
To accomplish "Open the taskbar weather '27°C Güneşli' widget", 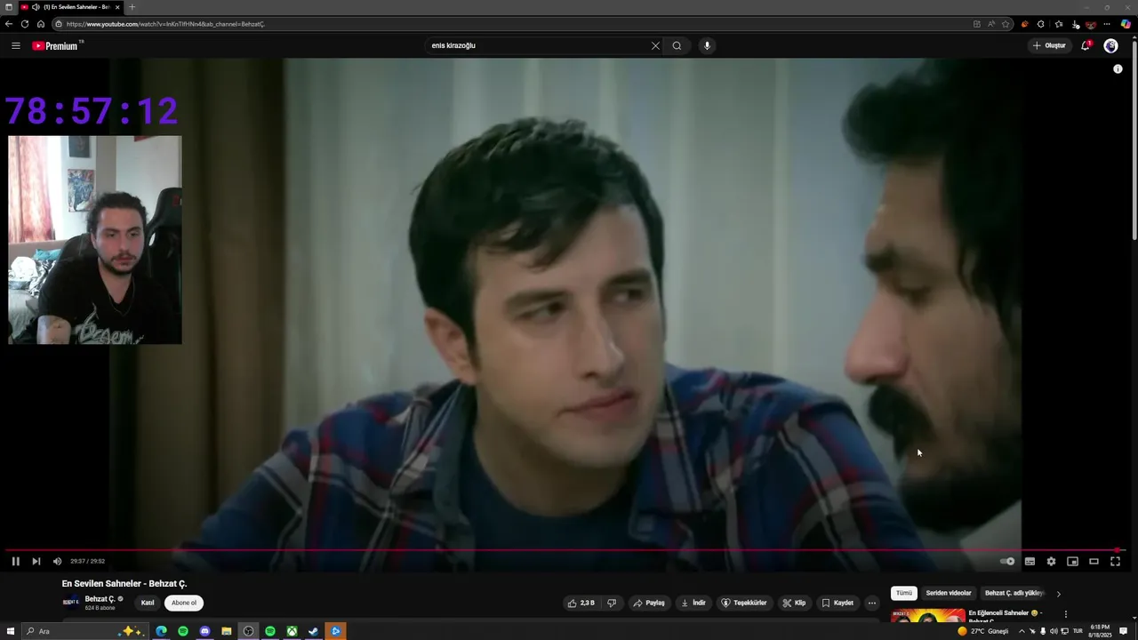I will [x=982, y=631].
